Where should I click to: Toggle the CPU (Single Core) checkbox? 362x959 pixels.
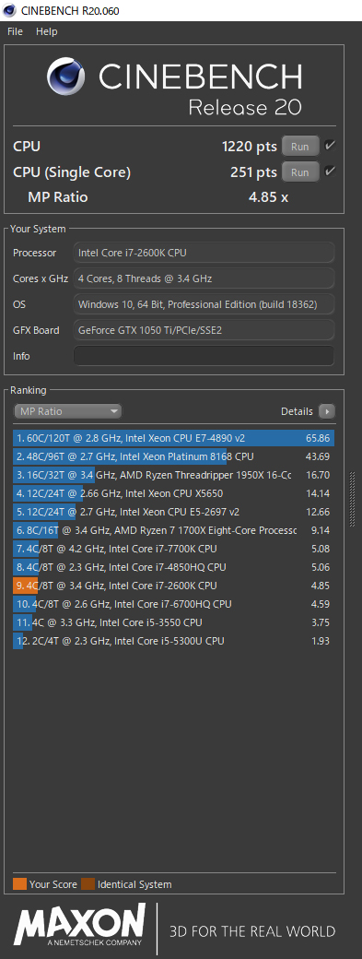click(x=331, y=172)
